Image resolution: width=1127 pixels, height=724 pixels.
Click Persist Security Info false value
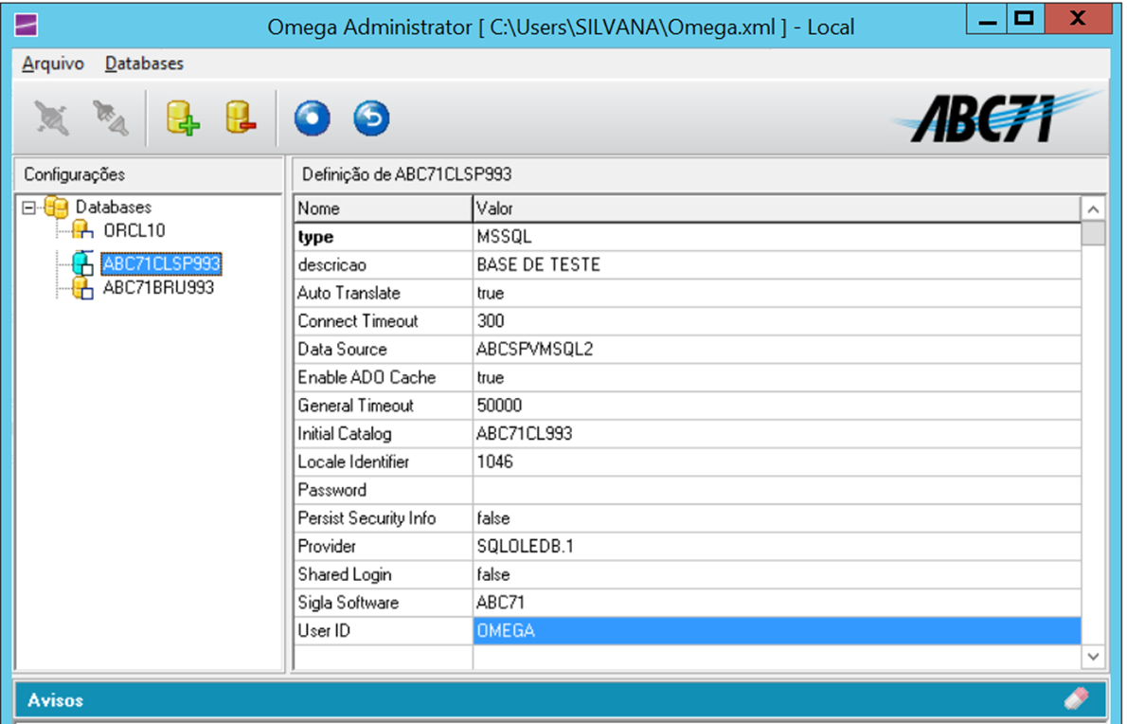pyautogui.click(x=777, y=517)
